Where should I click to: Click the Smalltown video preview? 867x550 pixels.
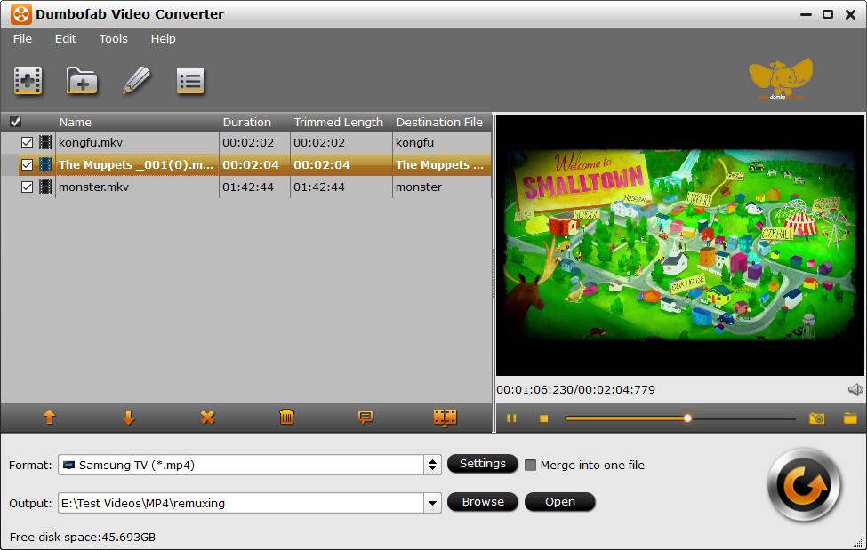click(680, 245)
